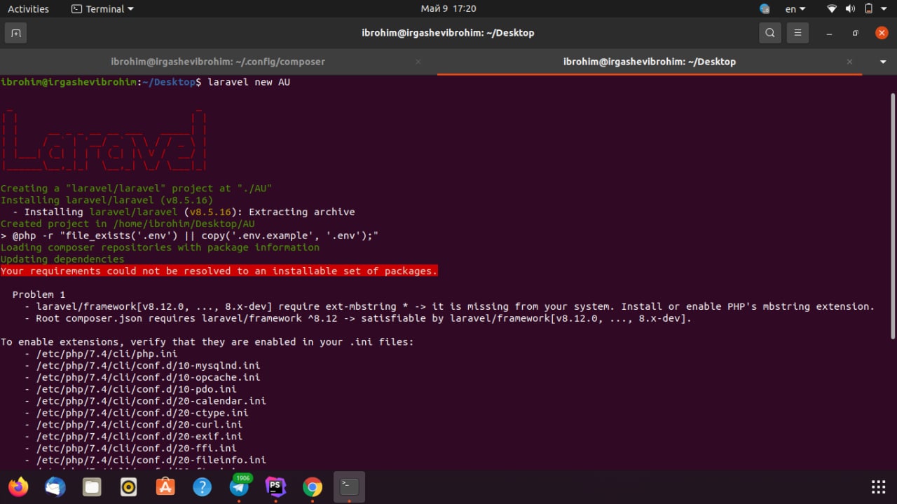Click the 'To enable extensions' line
This screenshot has height=504, width=897.
point(207,341)
